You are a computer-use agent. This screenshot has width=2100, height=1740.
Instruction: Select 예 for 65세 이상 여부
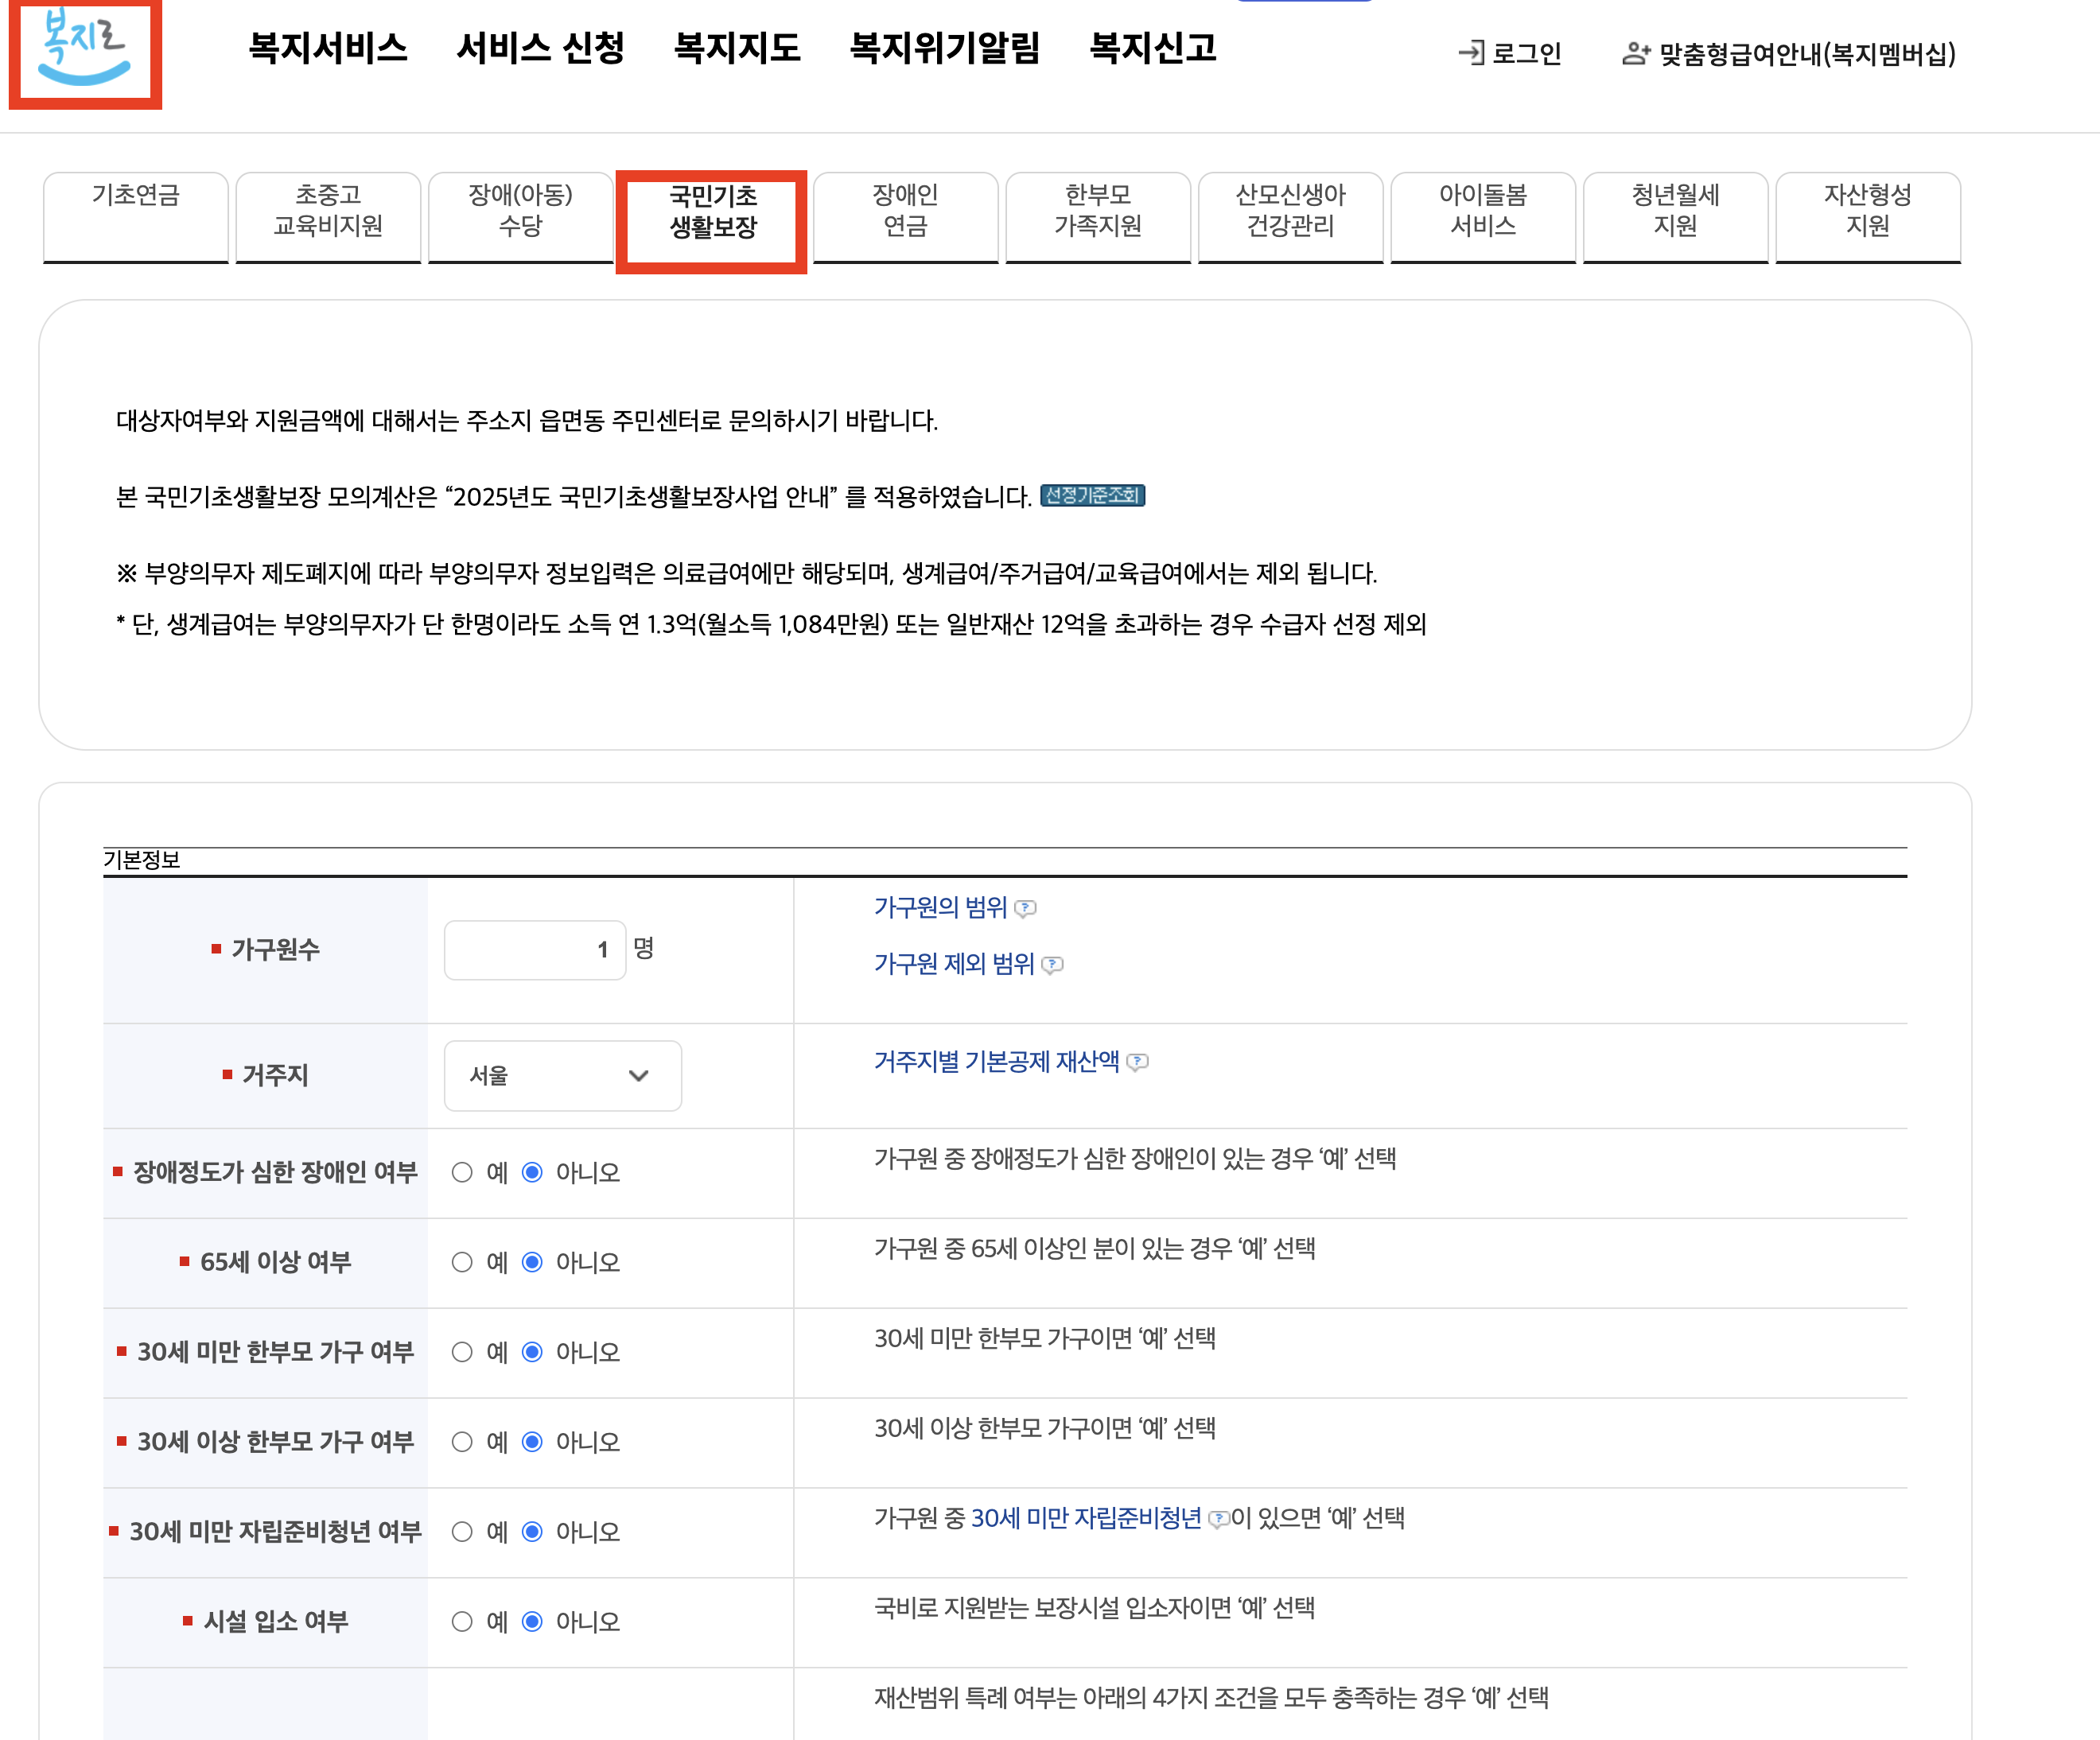click(x=462, y=1262)
